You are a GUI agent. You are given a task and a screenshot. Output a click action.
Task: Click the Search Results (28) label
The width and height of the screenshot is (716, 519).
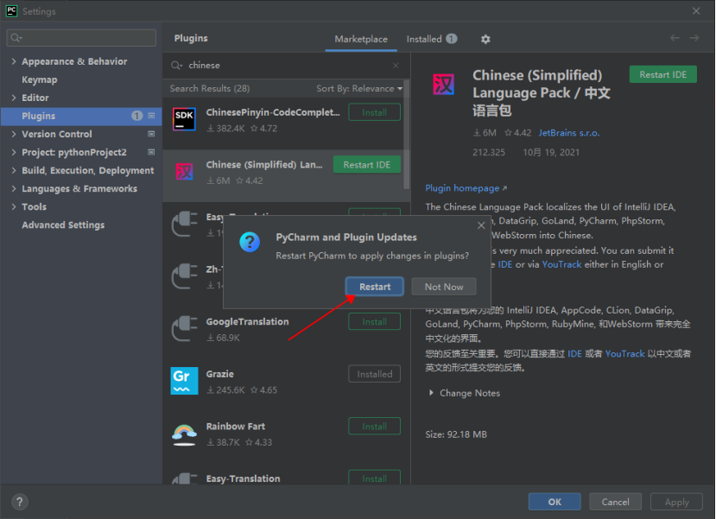click(x=210, y=89)
